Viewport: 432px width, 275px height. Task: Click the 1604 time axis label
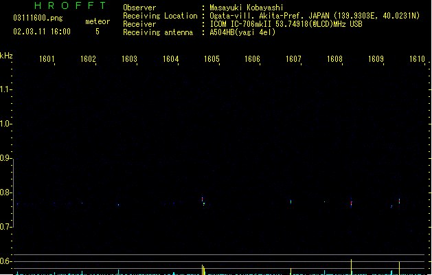point(170,59)
